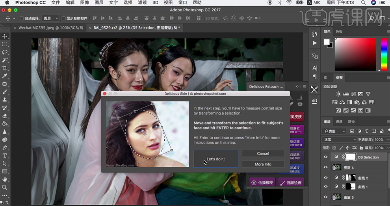Click the rainbow hue slider strip

pos(384,54)
